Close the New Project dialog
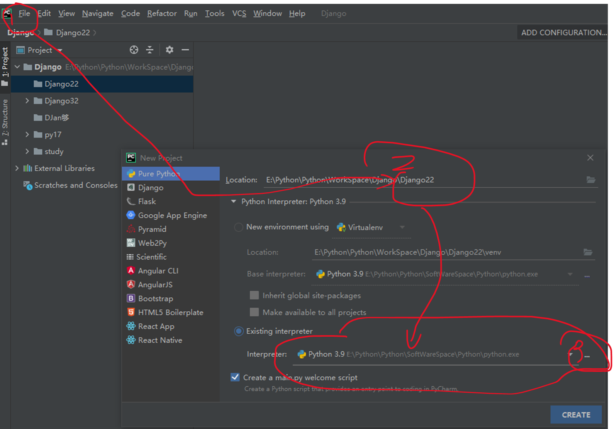This screenshot has height=429, width=614. [x=590, y=158]
